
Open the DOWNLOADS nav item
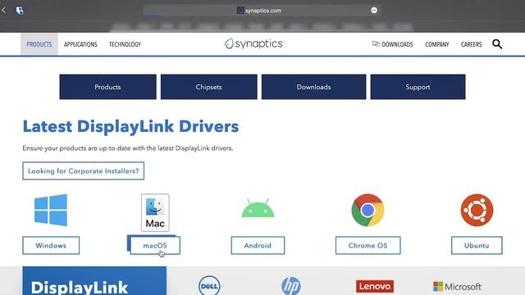(x=392, y=44)
